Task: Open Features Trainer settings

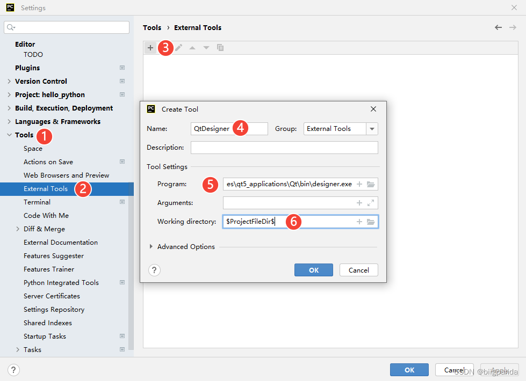Action: [49, 269]
